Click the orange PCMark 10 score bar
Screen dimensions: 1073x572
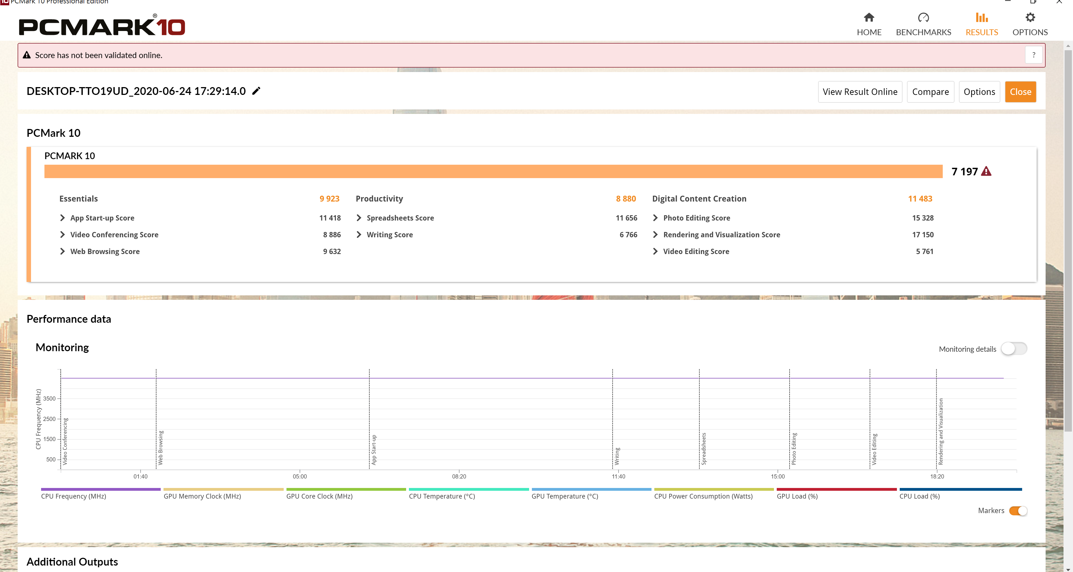pyautogui.click(x=493, y=171)
